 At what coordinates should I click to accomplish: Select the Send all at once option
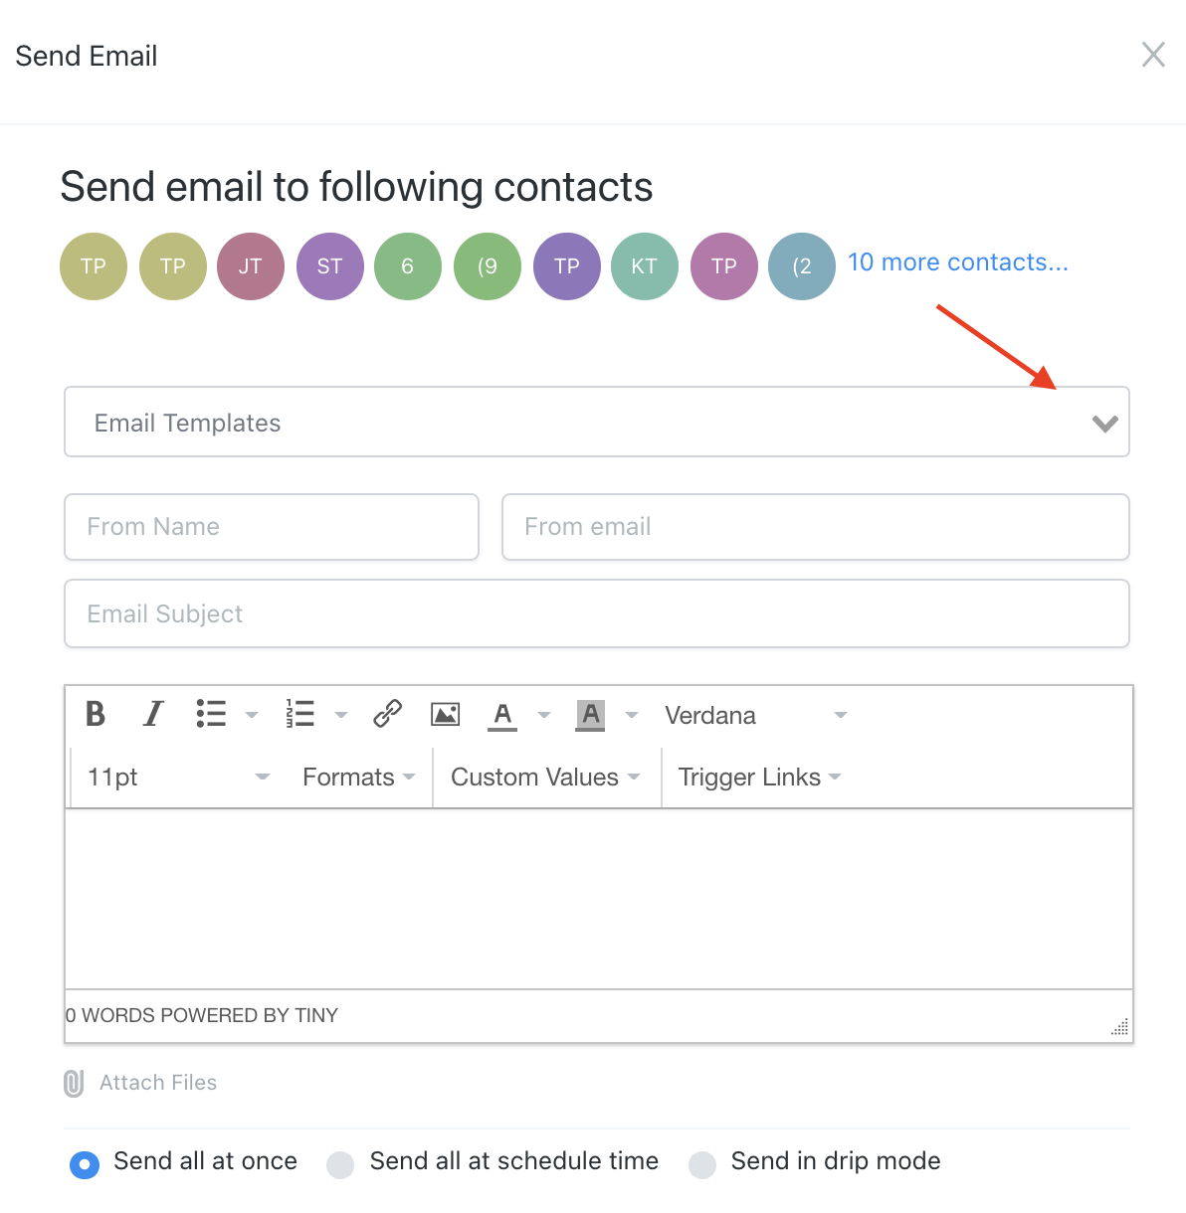coord(85,1164)
